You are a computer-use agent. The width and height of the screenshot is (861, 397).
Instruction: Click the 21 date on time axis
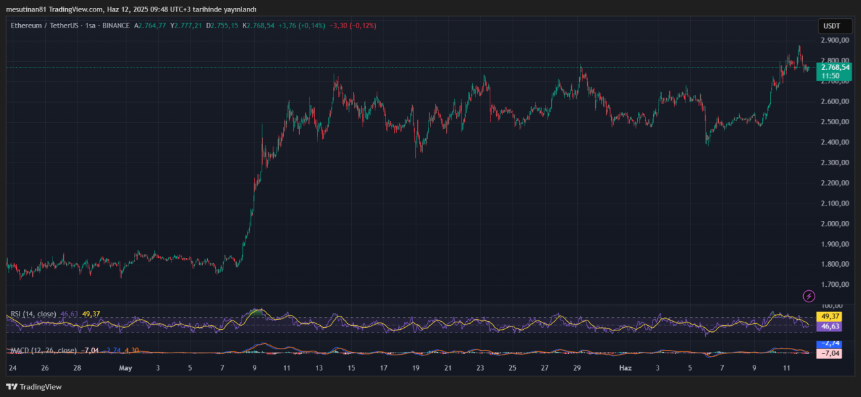click(449, 368)
